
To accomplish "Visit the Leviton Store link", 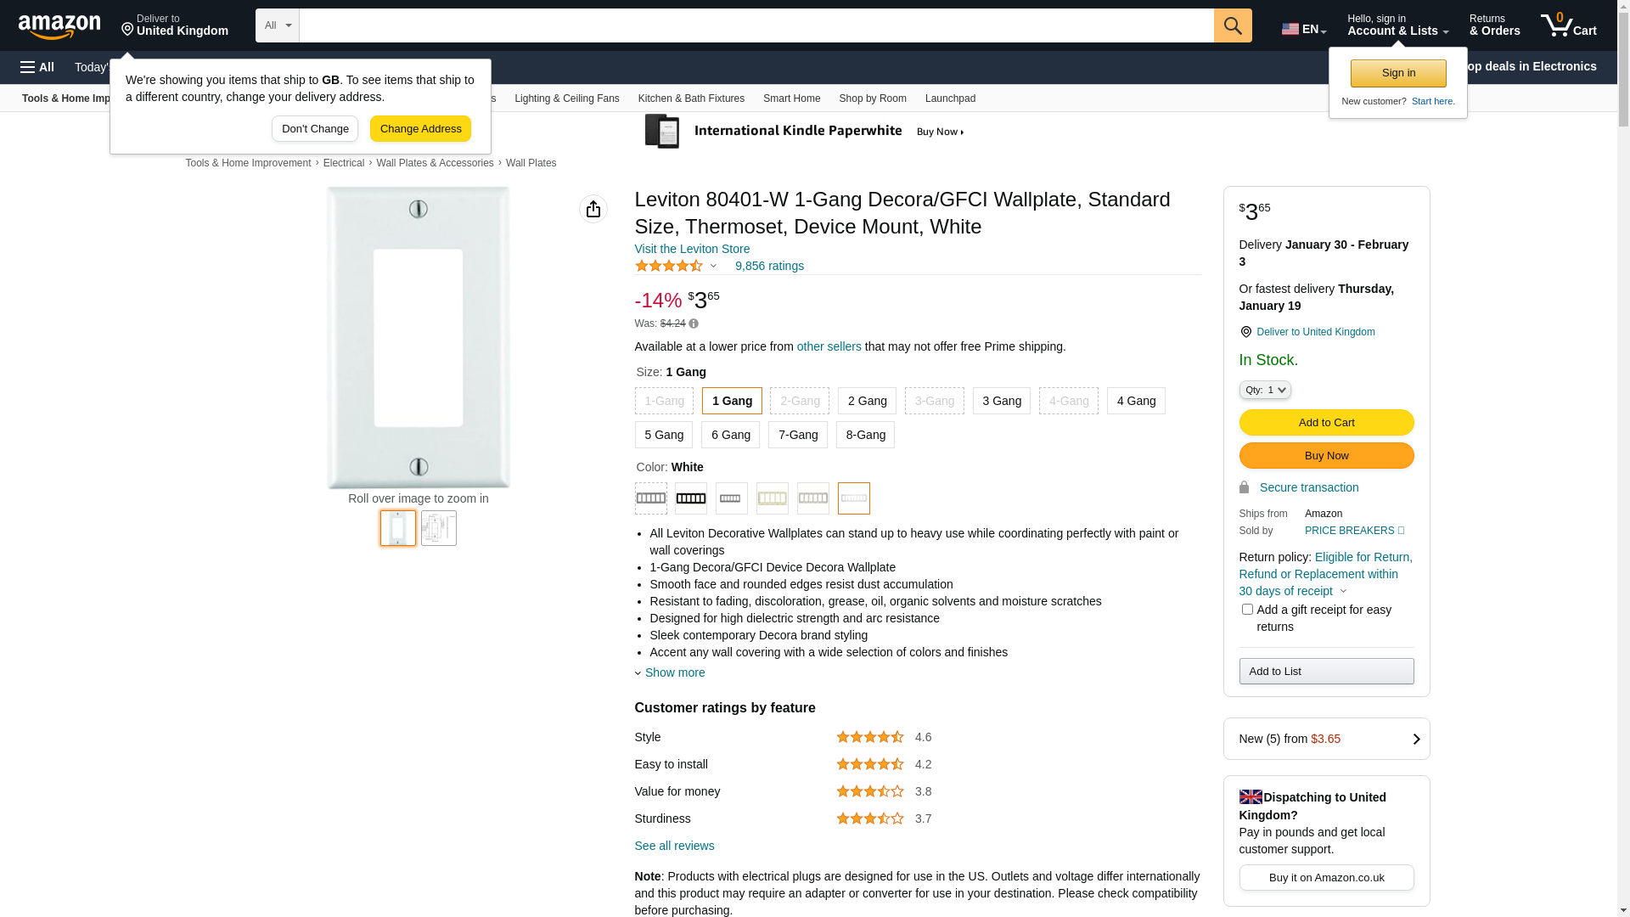I will point(692,249).
